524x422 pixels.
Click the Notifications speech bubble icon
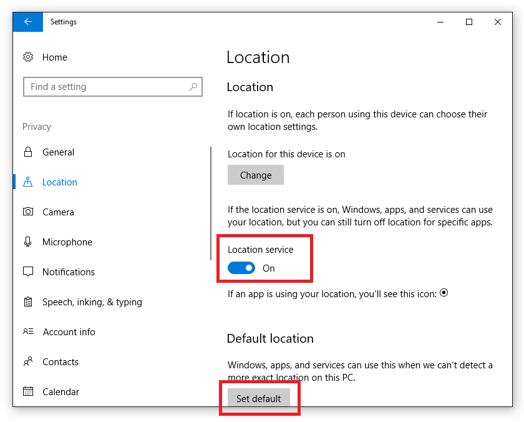click(28, 272)
